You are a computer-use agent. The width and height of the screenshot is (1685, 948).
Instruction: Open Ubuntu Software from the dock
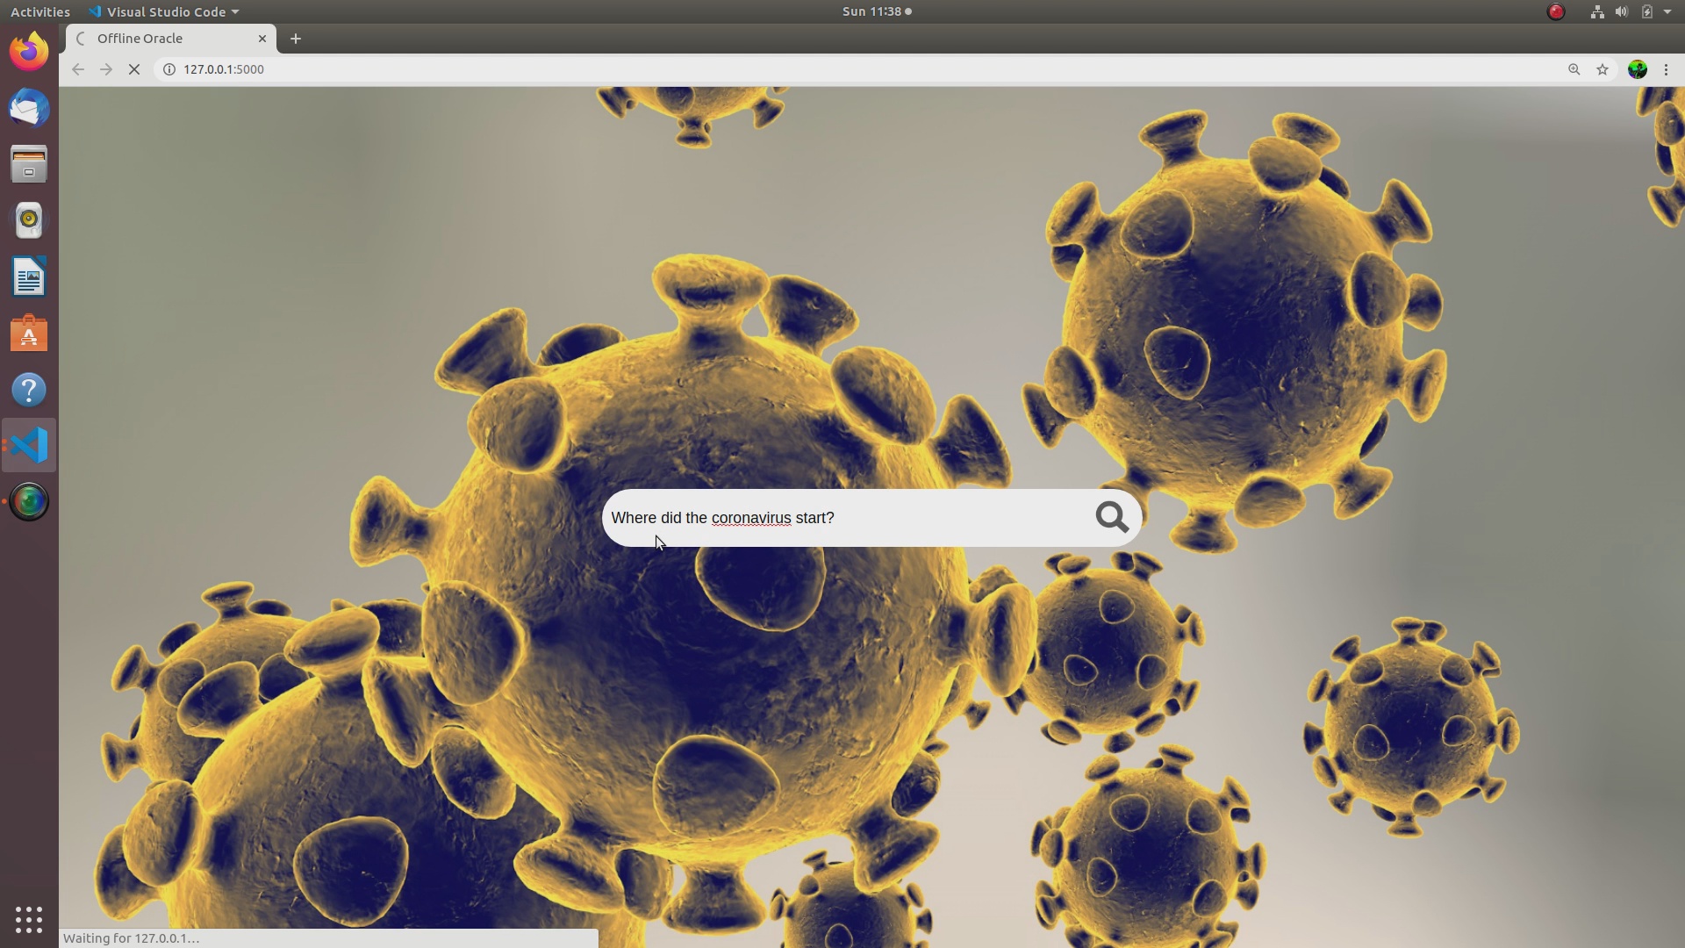tap(29, 334)
